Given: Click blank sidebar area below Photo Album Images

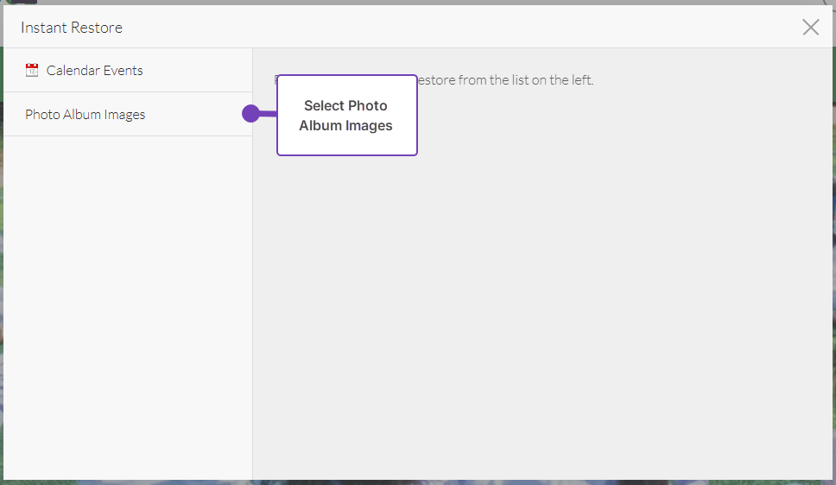Looking at the screenshot, I should click(128, 302).
